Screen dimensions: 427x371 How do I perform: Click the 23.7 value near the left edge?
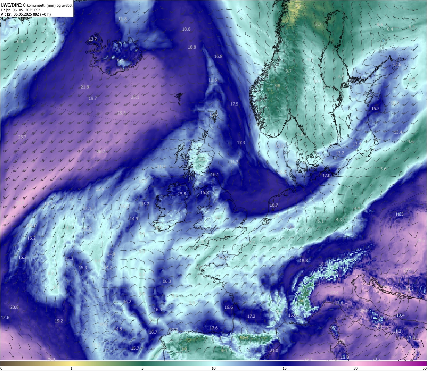click(x=22, y=137)
